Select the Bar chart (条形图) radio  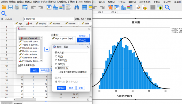56,60
